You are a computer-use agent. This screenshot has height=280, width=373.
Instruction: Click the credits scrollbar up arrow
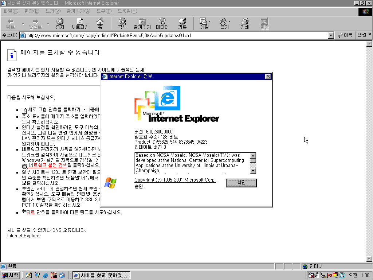pyautogui.click(x=253, y=155)
